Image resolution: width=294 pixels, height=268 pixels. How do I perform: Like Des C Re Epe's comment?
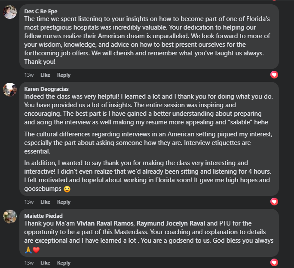point(45,75)
